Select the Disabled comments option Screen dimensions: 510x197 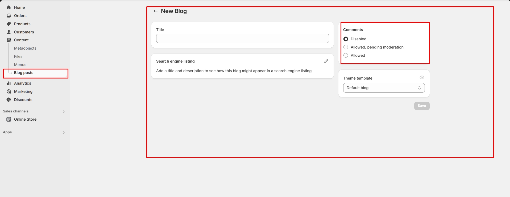[346, 39]
